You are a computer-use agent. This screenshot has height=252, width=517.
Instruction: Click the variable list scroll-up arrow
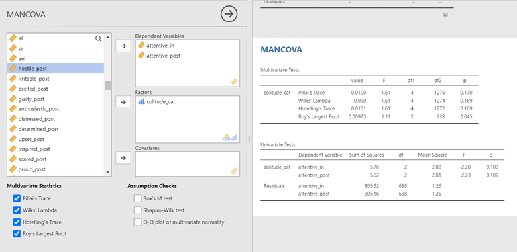pos(108,37)
